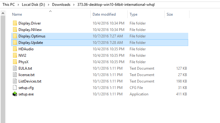The image size is (220, 123).
Task: Navigate to This PC in breadcrumb
Action: 9,5
